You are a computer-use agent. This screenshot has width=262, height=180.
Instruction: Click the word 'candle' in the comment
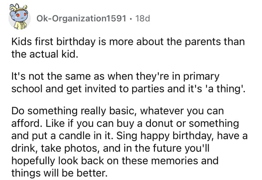(73, 136)
